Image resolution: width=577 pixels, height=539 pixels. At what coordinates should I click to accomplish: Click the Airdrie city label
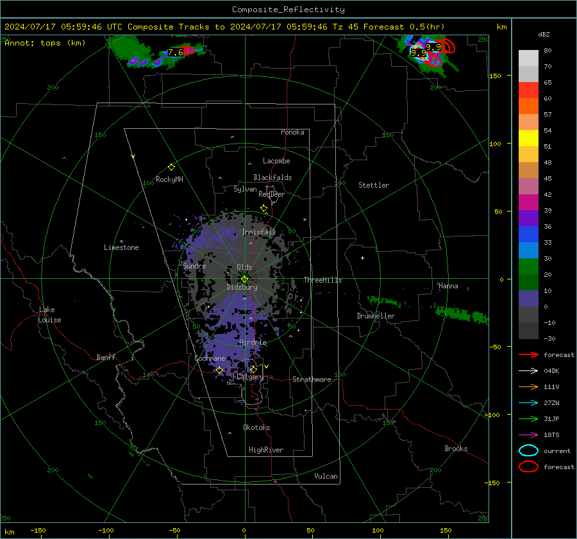253,342
